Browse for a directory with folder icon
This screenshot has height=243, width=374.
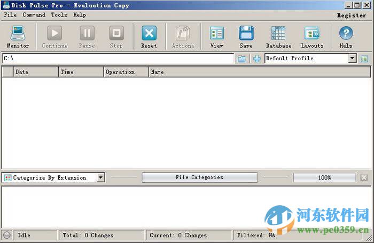point(241,59)
